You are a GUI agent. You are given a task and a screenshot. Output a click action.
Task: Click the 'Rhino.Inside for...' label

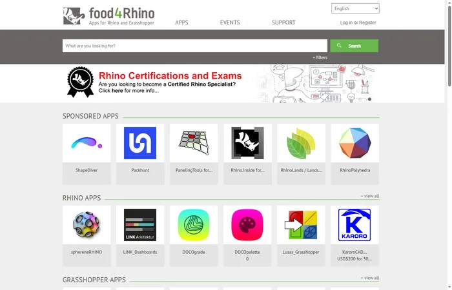point(247,170)
